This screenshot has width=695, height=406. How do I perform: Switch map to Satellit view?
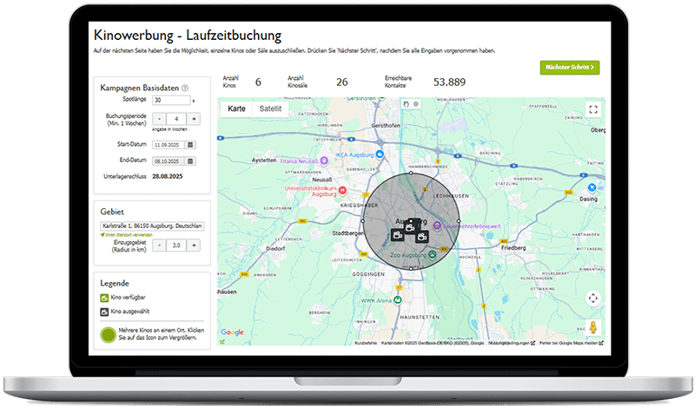tap(270, 108)
